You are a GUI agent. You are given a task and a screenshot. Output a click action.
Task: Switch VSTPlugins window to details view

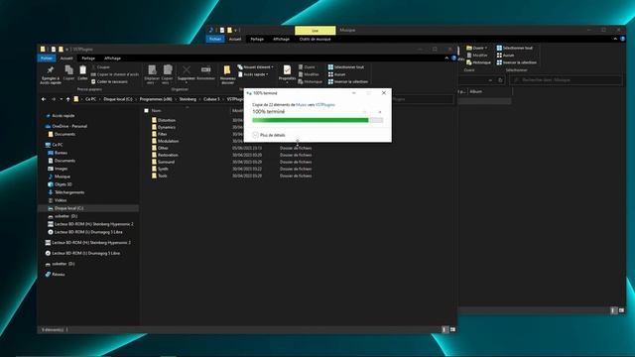pos(444,329)
